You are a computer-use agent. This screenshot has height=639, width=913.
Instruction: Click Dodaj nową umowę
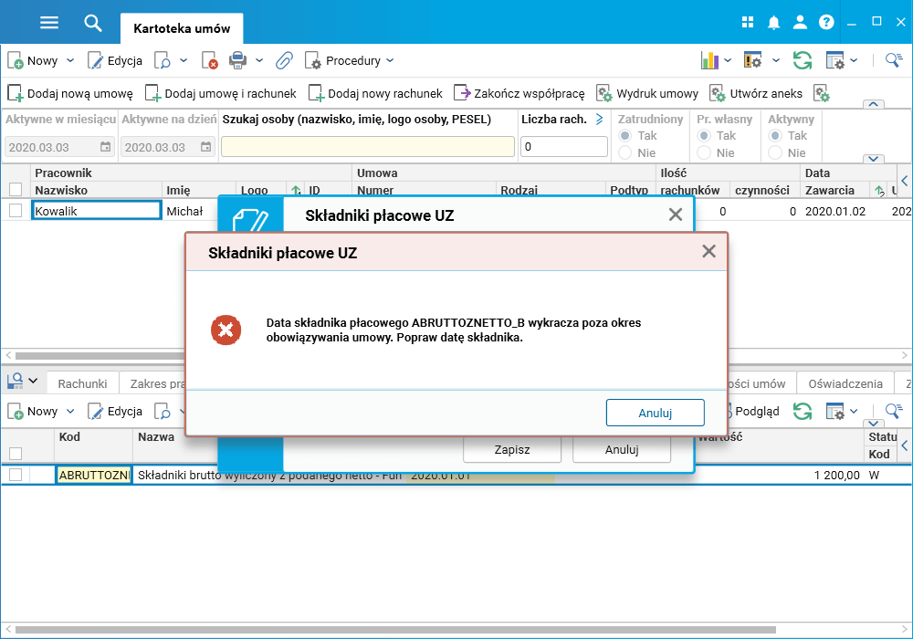pos(70,94)
